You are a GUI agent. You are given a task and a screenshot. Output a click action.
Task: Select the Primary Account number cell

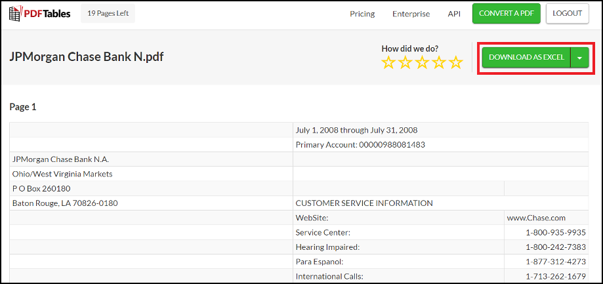click(440, 145)
